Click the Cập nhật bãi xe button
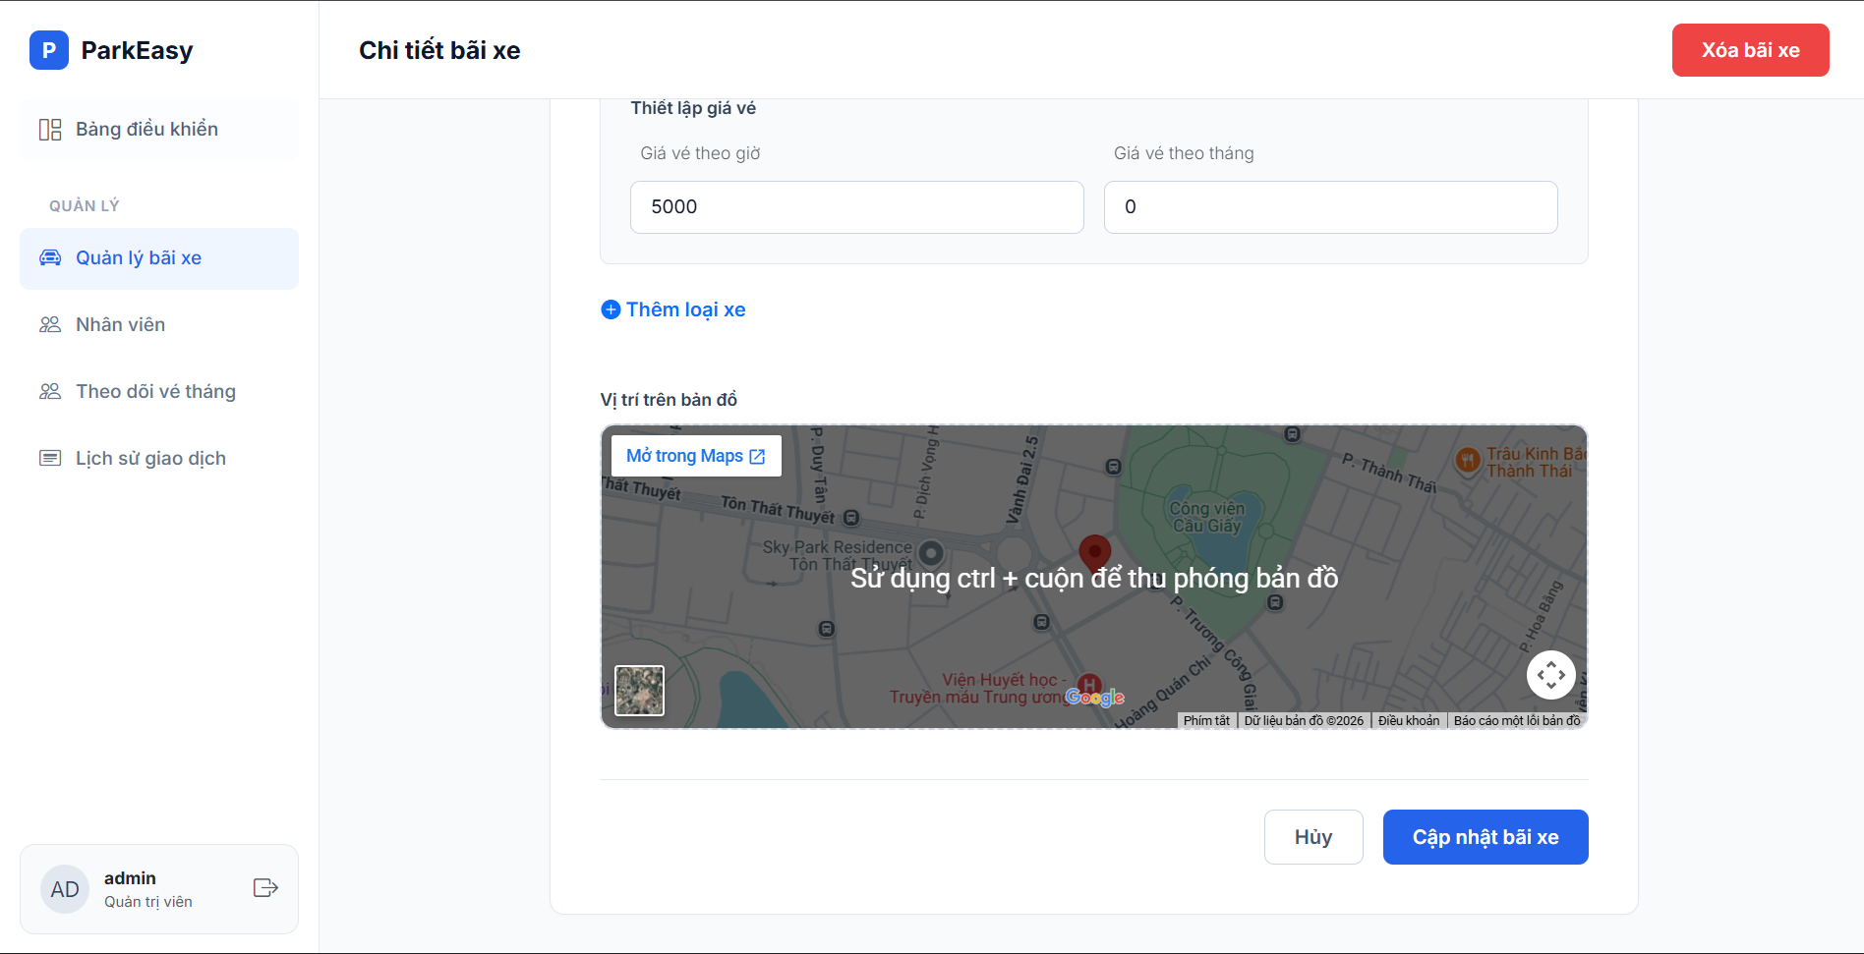Viewport: 1864px width, 954px height. tap(1485, 837)
